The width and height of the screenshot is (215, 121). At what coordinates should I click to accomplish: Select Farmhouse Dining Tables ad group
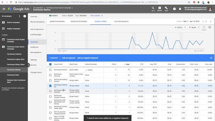pos(16,65)
